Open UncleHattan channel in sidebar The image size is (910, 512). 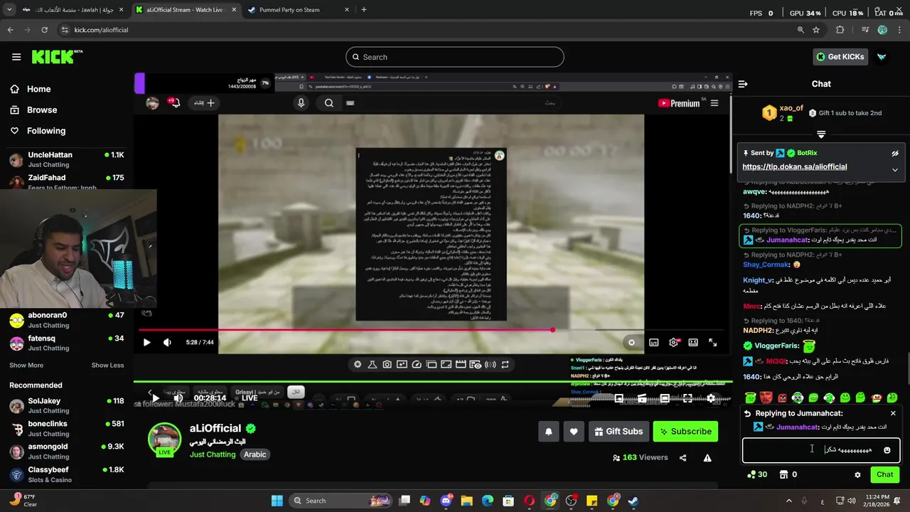click(68, 159)
